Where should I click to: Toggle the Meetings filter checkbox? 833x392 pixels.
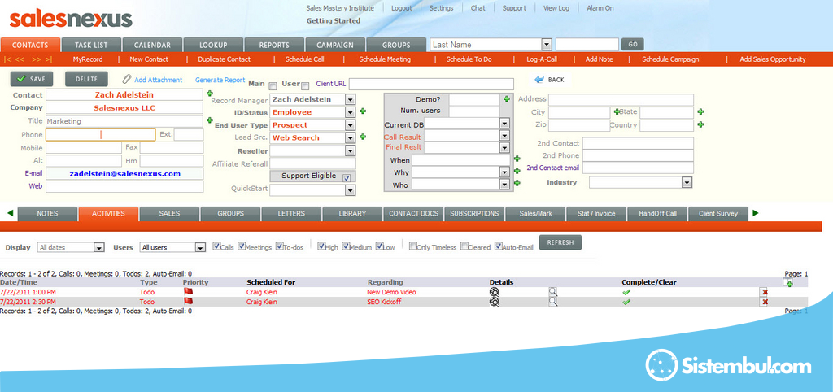pyautogui.click(x=241, y=246)
